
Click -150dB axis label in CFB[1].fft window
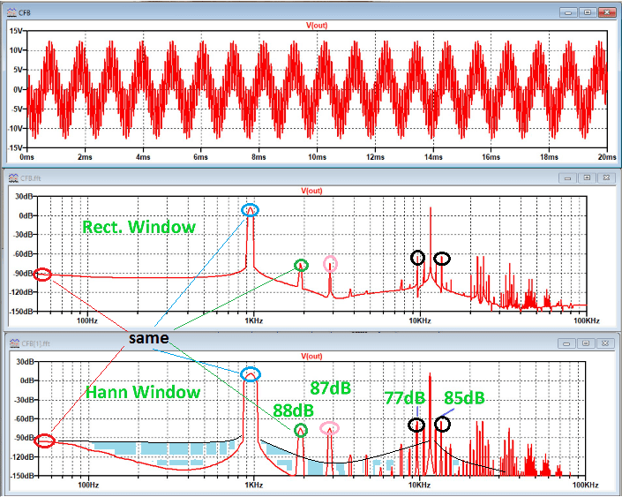point(22,476)
